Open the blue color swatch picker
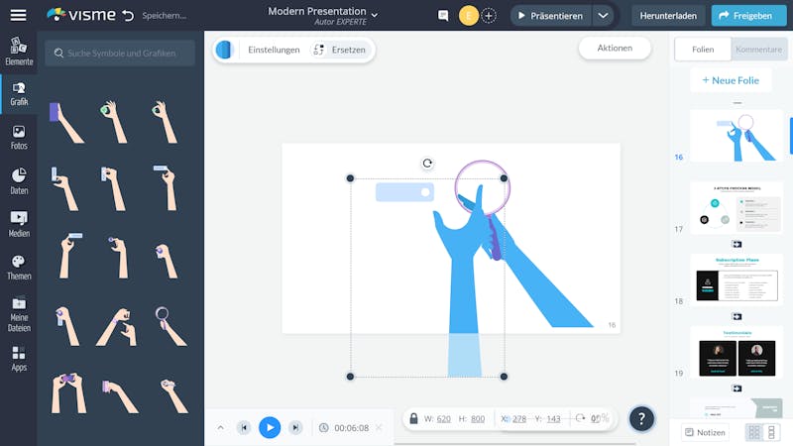 coord(224,50)
